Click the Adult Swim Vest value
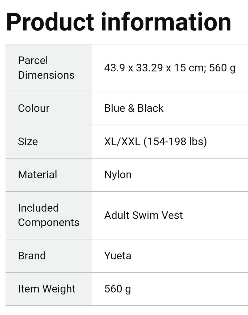 coord(144,215)
